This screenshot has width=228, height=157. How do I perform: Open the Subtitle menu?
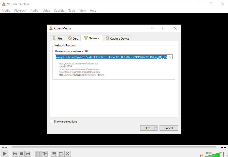tap(59, 11)
